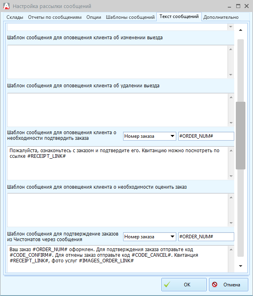Click text area containing Пожалуйста, ознакомьтесь с заказом
The height and width of the screenshot is (296, 253).
tap(118, 163)
